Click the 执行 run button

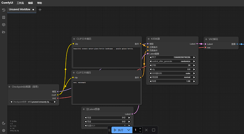pyautogui.click(x=118, y=130)
